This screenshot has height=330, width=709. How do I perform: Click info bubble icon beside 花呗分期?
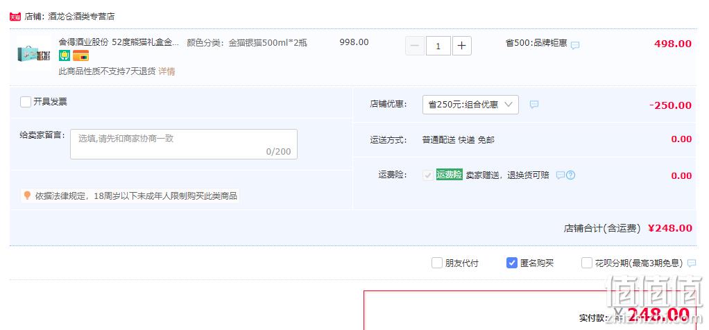[x=692, y=263]
